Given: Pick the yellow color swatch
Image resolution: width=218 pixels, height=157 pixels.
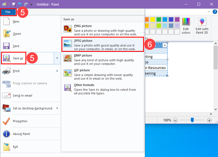Looking at the screenshot, I should click(153, 19).
